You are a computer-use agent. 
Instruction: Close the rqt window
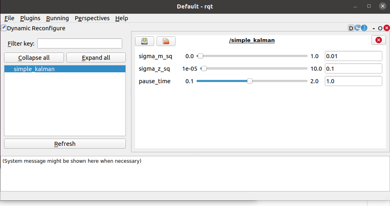(383, 6)
